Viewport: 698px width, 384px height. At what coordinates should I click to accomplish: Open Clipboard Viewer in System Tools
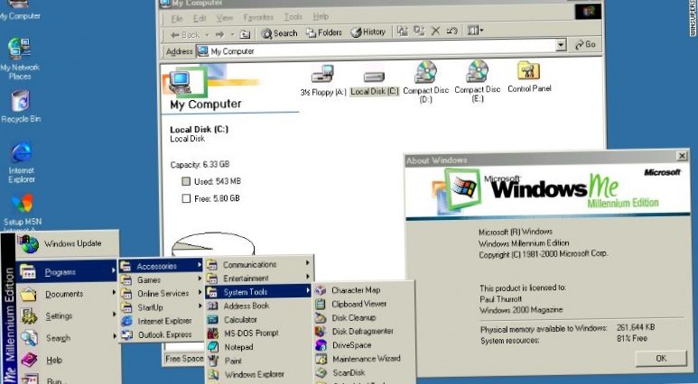[364, 304]
